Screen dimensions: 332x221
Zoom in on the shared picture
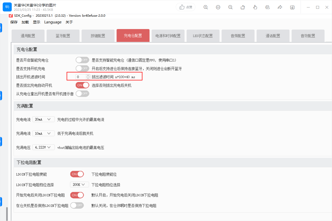tap(206, 7)
